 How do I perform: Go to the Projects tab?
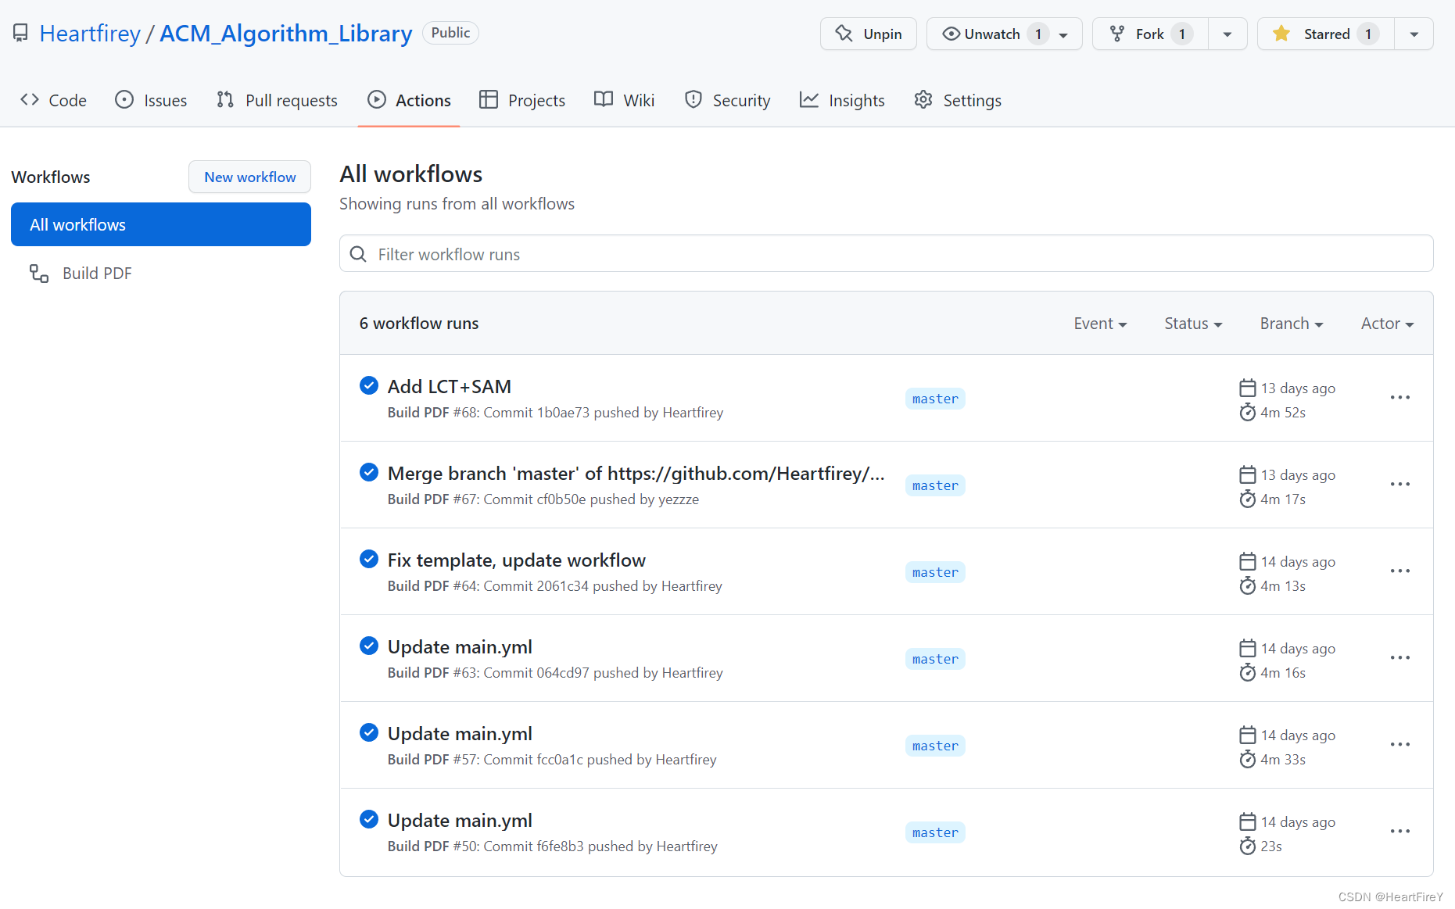tap(522, 100)
